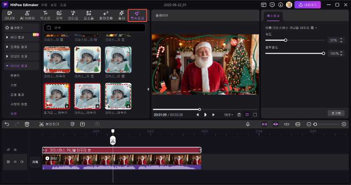The image size is (351, 185).
Task: Select the snowy red-banner Christmas border thumbnail
Action: [57, 60]
